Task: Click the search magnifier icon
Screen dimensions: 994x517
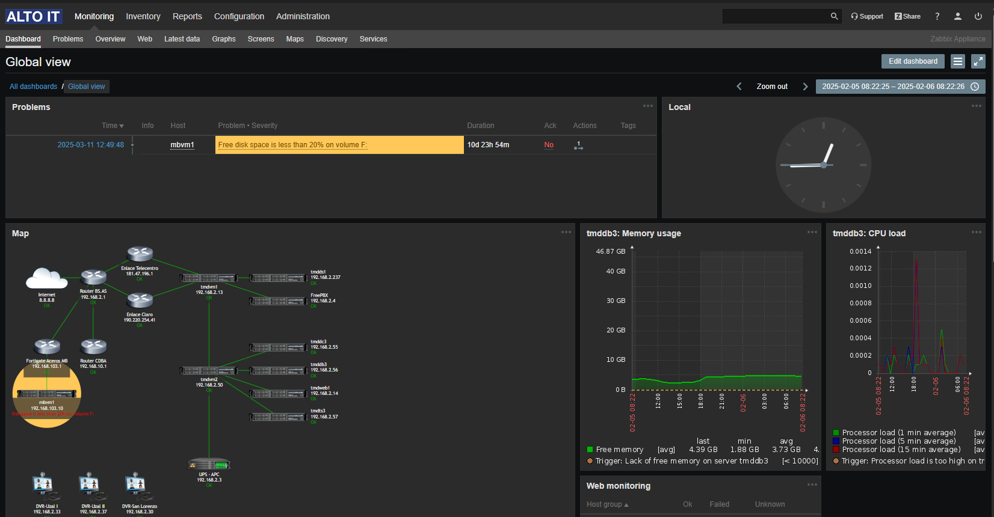Action: [x=834, y=16]
